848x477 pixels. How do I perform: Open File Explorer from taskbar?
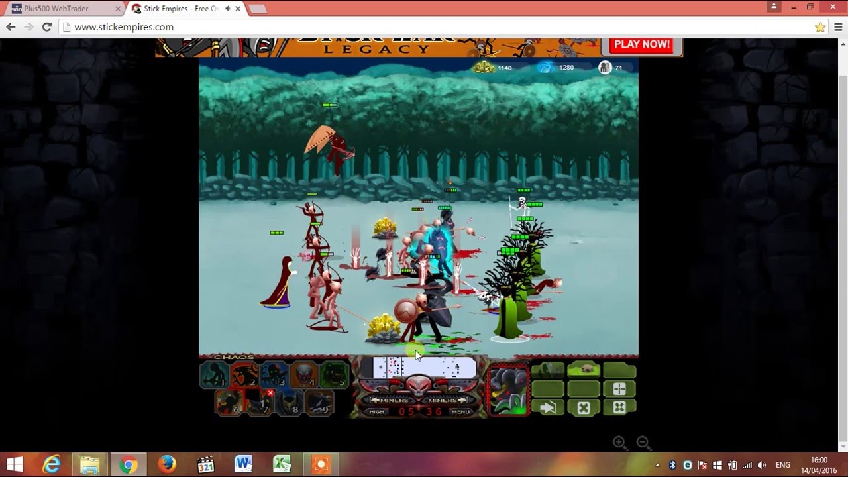89,464
